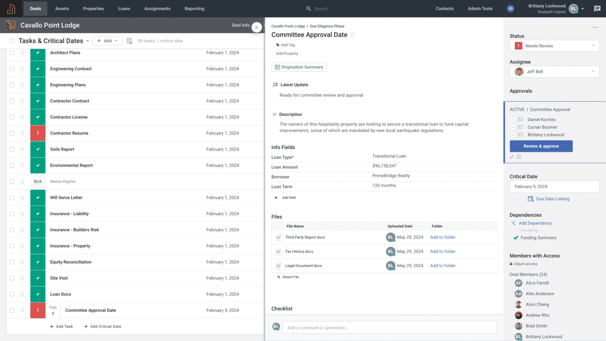Expand the Tasks & Critical Dates view dropdown
606x341 pixels.
pyautogui.click(x=88, y=41)
